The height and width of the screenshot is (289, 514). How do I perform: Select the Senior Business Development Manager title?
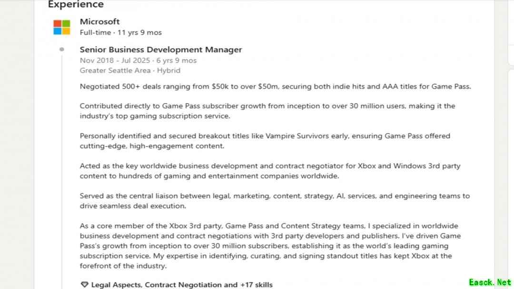[161, 50]
